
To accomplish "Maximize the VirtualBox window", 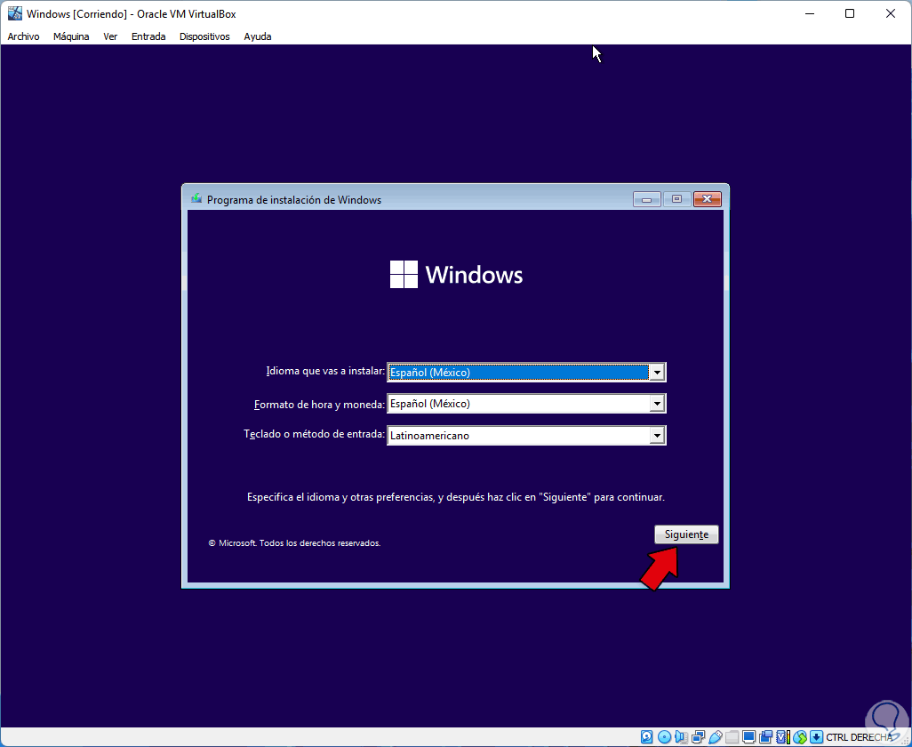I will pyautogui.click(x=850, y=13).
